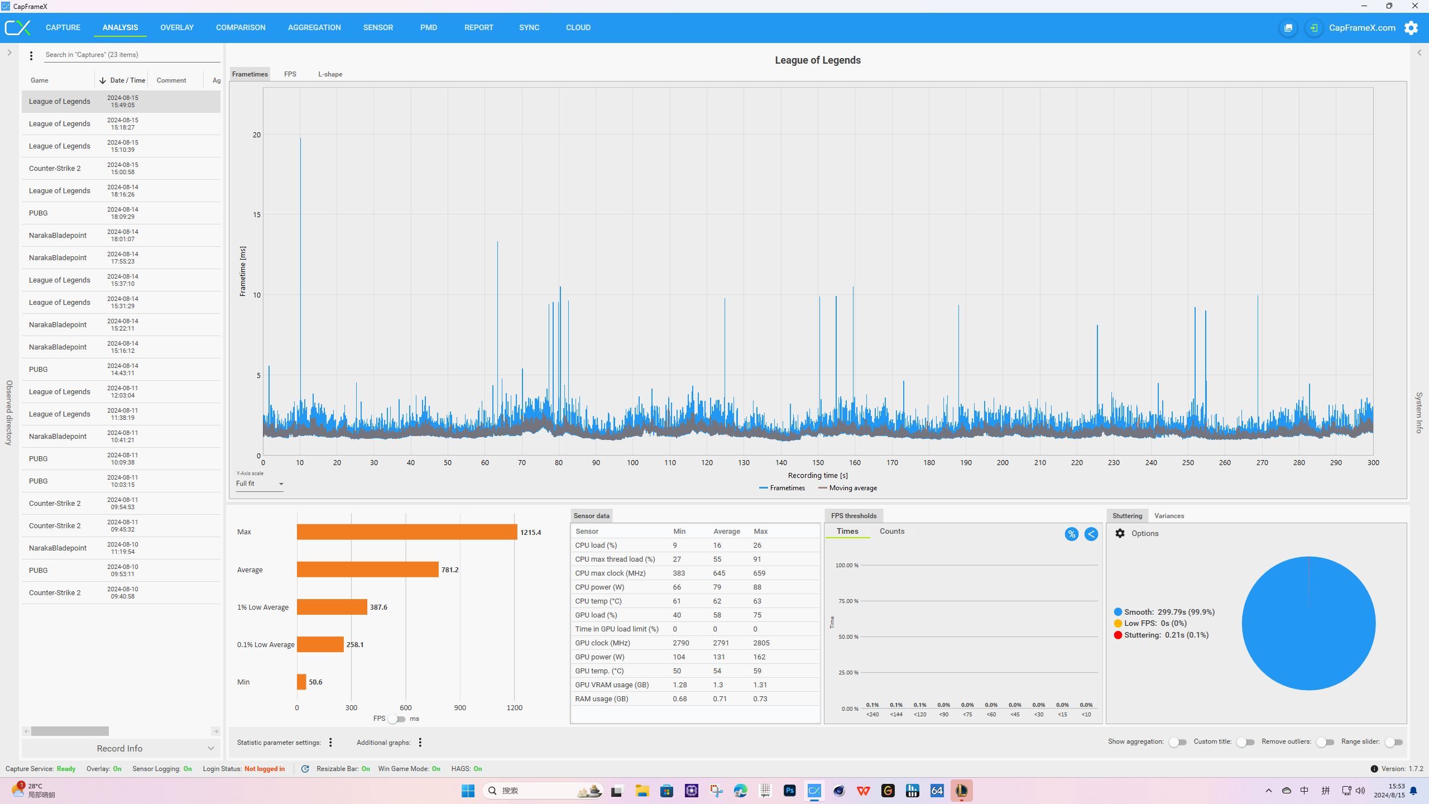Screen dimensions: 1429x804
Task: Open Microsoft Store from taskbar
Action: point(666,791)
